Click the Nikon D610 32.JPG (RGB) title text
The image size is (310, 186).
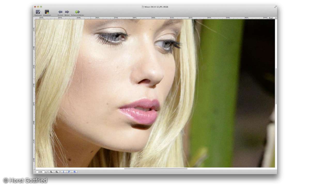(156, 7)
